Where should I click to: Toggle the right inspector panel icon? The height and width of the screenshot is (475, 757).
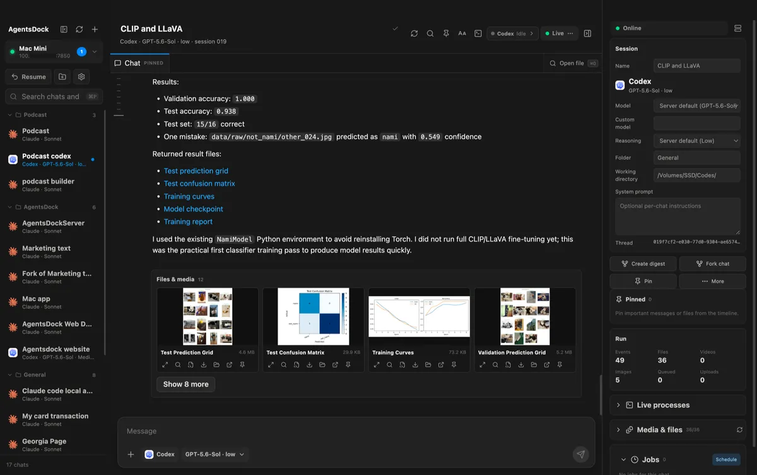pyautogui.click(x=587, y=33)
